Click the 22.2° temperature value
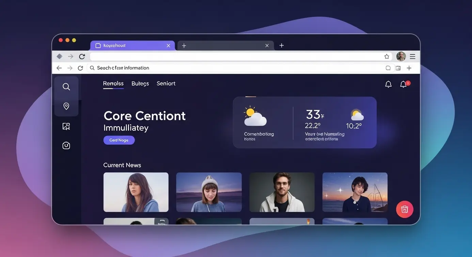This screenshot has height=257, width=472. (x=313, y=126)
